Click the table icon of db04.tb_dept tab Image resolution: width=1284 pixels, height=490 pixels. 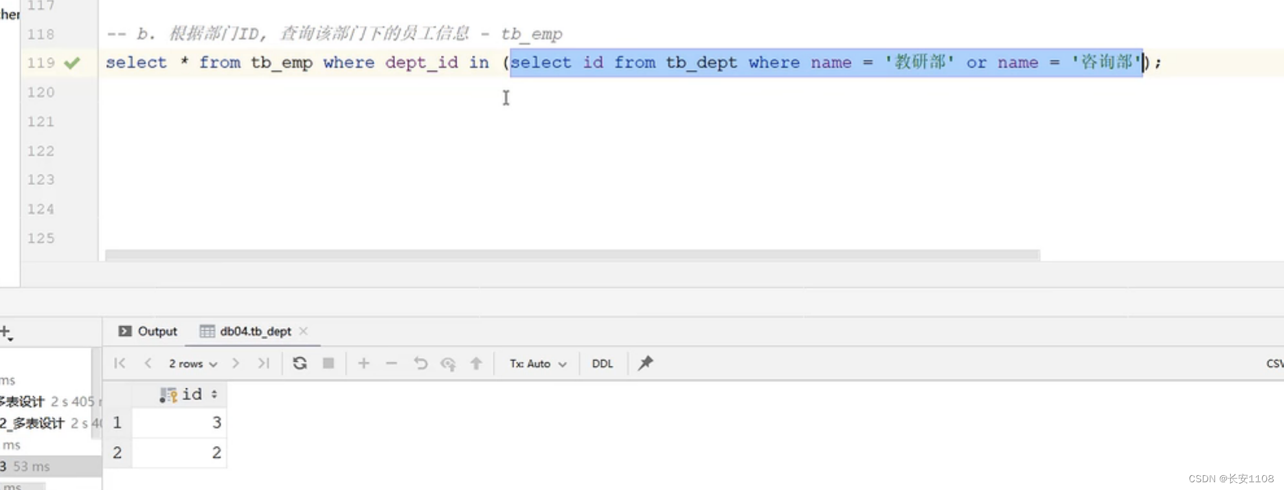coord(207,331)
